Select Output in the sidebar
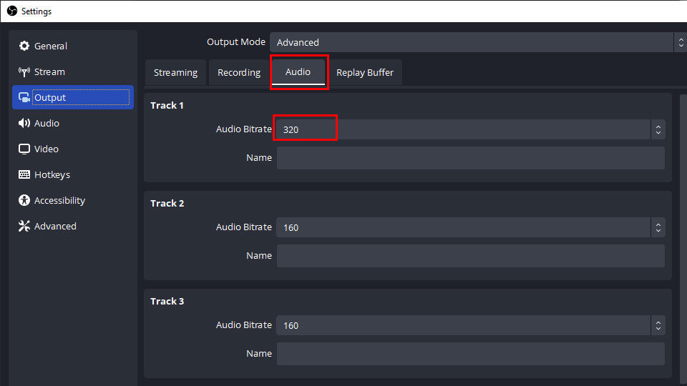The height and width of the screenshot is (386, 687). (73, 97)
